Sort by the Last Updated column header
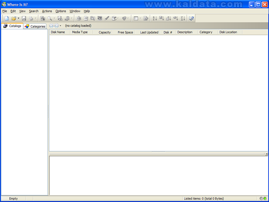The image size is (269, 202). (147, 32)
